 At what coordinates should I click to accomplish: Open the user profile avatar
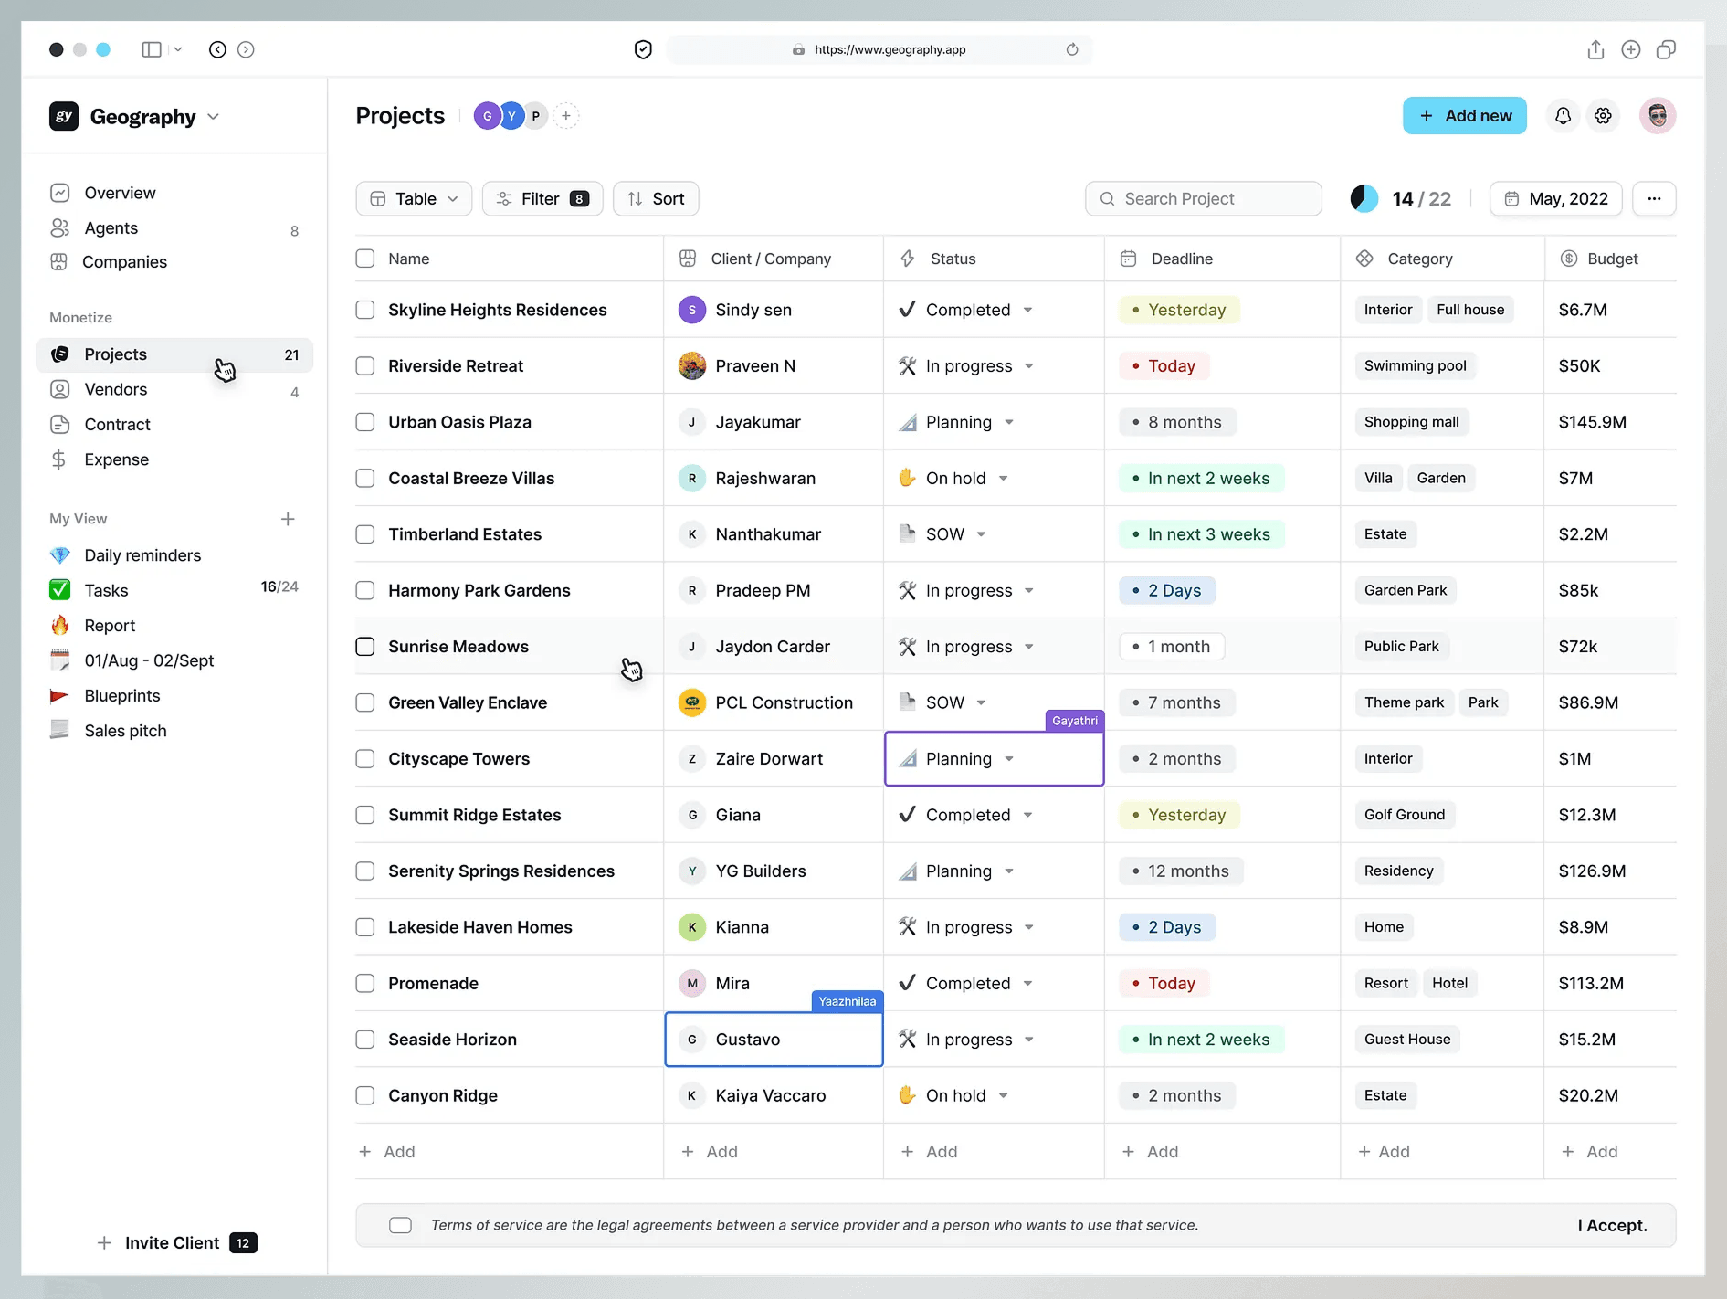(x=1658, y=116)
